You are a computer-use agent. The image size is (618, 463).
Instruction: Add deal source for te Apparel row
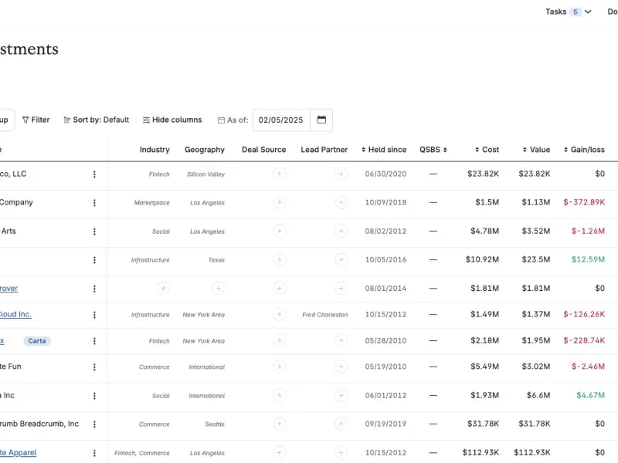pyautogui.click(x=279, y=452)
